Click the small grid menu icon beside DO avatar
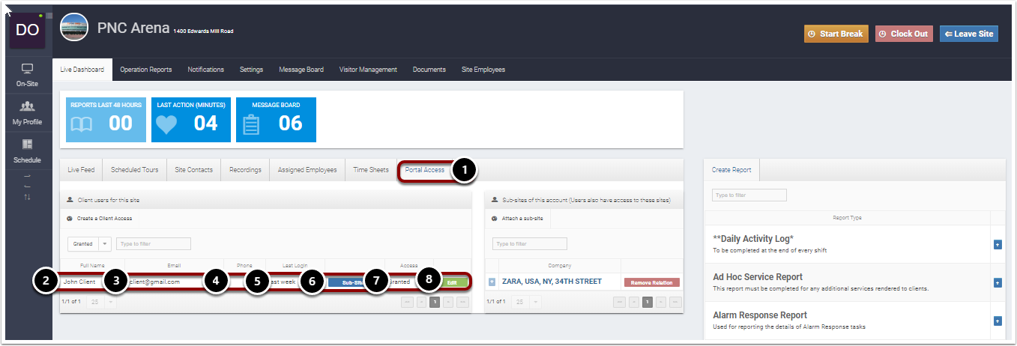 tap(49, 16)
